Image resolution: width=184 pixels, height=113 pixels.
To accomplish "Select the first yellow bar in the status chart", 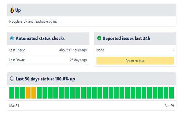I will (x=28, y=93).
